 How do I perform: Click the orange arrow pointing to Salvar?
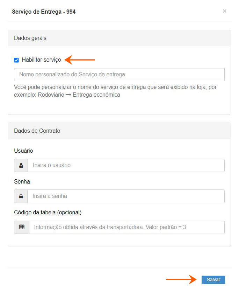point(181,279)
